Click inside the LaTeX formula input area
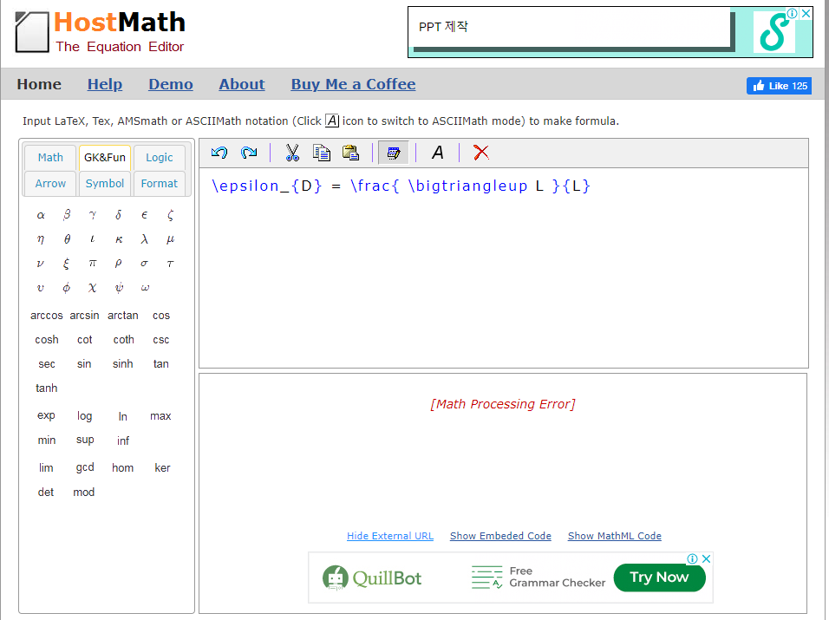This screenshot has height=620, width=829. pos(503,268)
